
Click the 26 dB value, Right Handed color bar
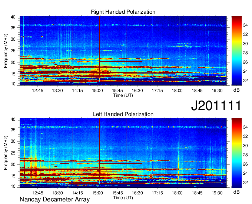pos(245,62)
